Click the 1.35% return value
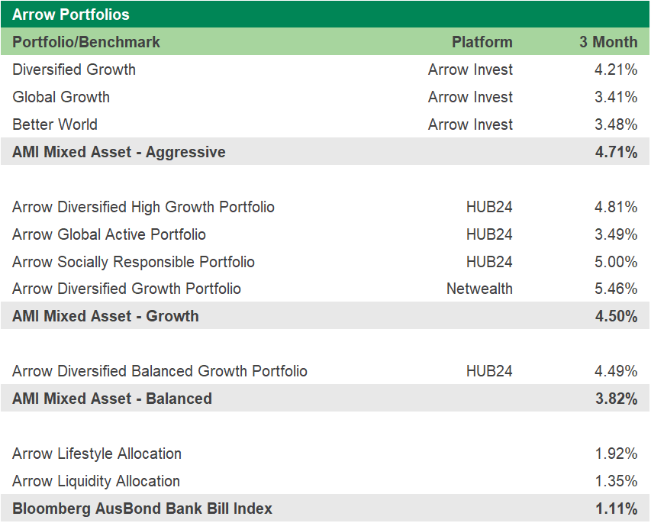Screen dimensions: 651x523 616,481
